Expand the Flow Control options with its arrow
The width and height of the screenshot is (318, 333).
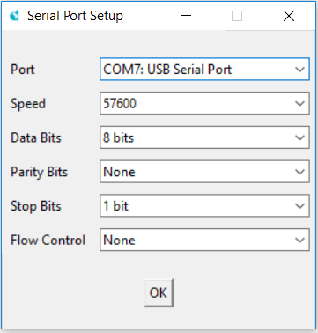tap(300, 240)
